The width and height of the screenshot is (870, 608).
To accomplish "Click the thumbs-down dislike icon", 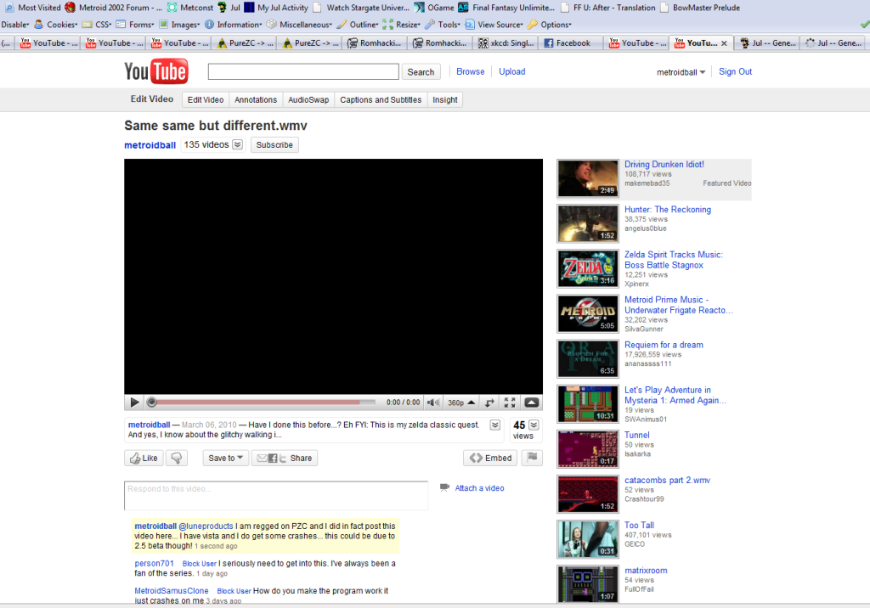I will point(178,458).
